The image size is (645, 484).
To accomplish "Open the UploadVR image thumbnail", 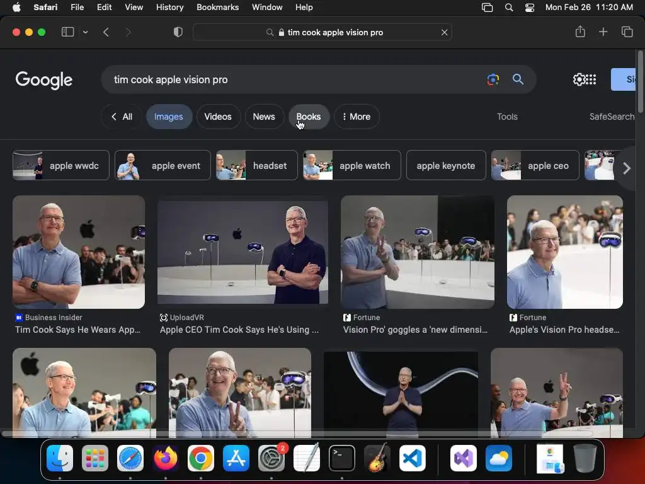I will [243, 252].
